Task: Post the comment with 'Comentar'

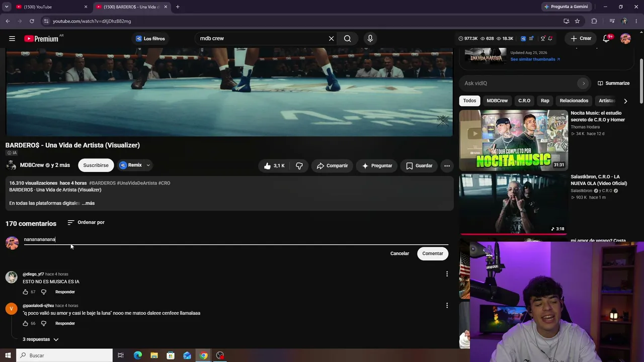Action: pos(433,253)
